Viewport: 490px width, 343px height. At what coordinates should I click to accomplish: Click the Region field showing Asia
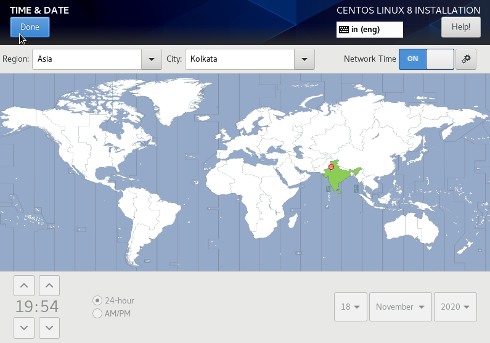click(x=87, y=59)
